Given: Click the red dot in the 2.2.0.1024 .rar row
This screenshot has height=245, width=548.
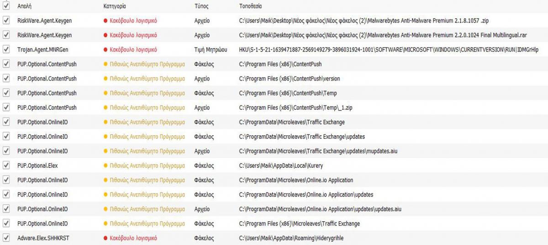Looking at the screenshot, I should point(105,35).
